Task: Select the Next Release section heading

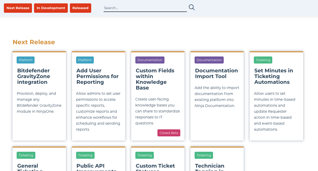Action: 34,42
